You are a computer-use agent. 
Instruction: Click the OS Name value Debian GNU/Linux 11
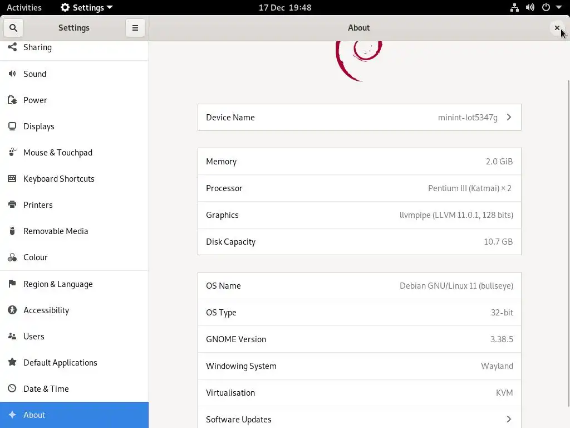(x=456, y=286)
